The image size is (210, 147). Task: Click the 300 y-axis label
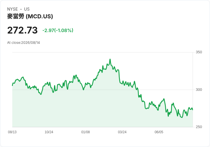pos(199,90)
